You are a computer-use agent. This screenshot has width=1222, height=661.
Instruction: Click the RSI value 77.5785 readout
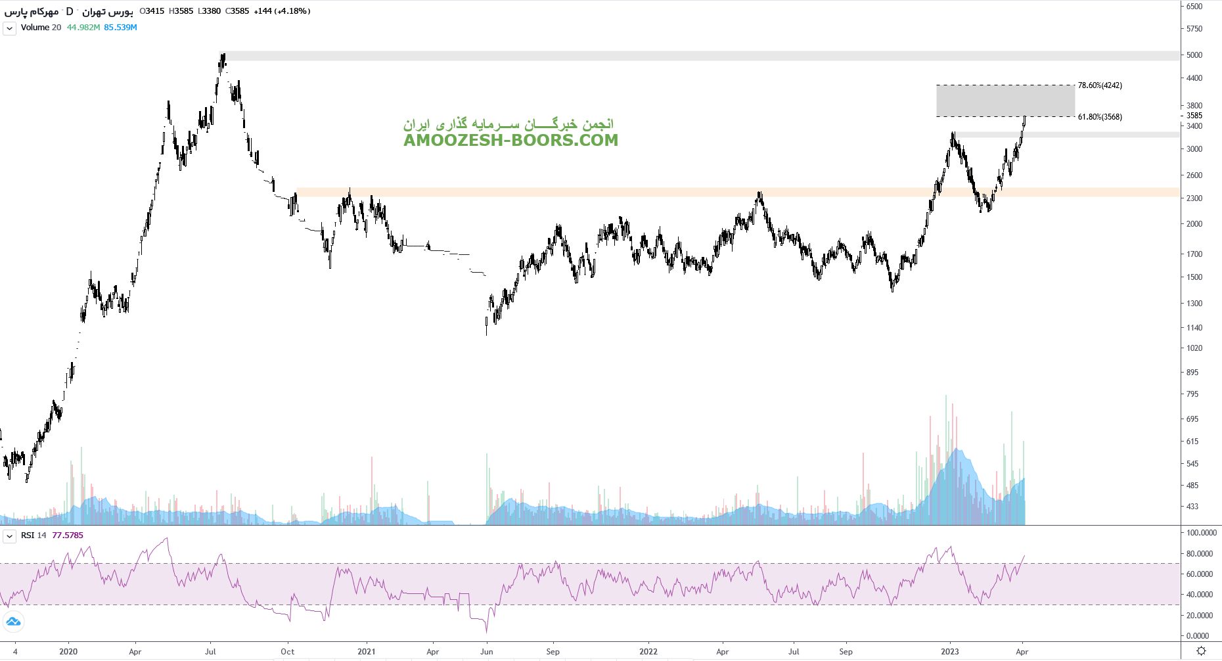point(68,536)
